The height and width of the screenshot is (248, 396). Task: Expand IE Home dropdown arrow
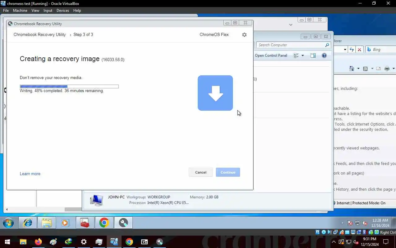[358, 69]
